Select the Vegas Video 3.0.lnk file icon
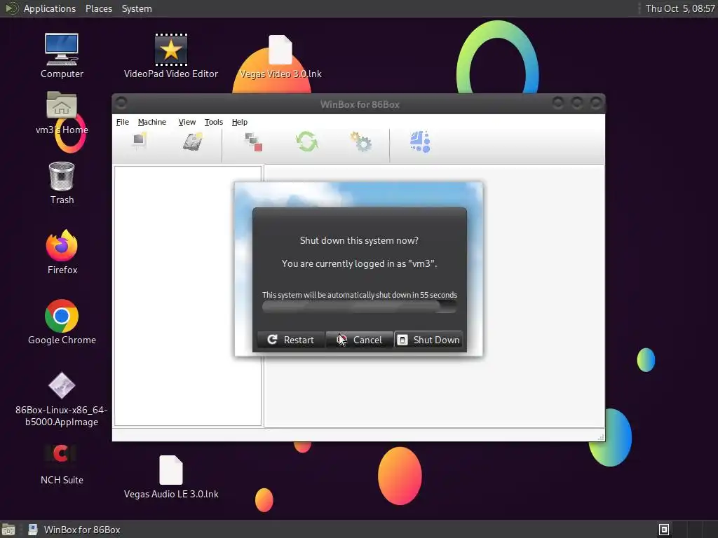This screenshot has width=718, height=538. tap(280, 57)
